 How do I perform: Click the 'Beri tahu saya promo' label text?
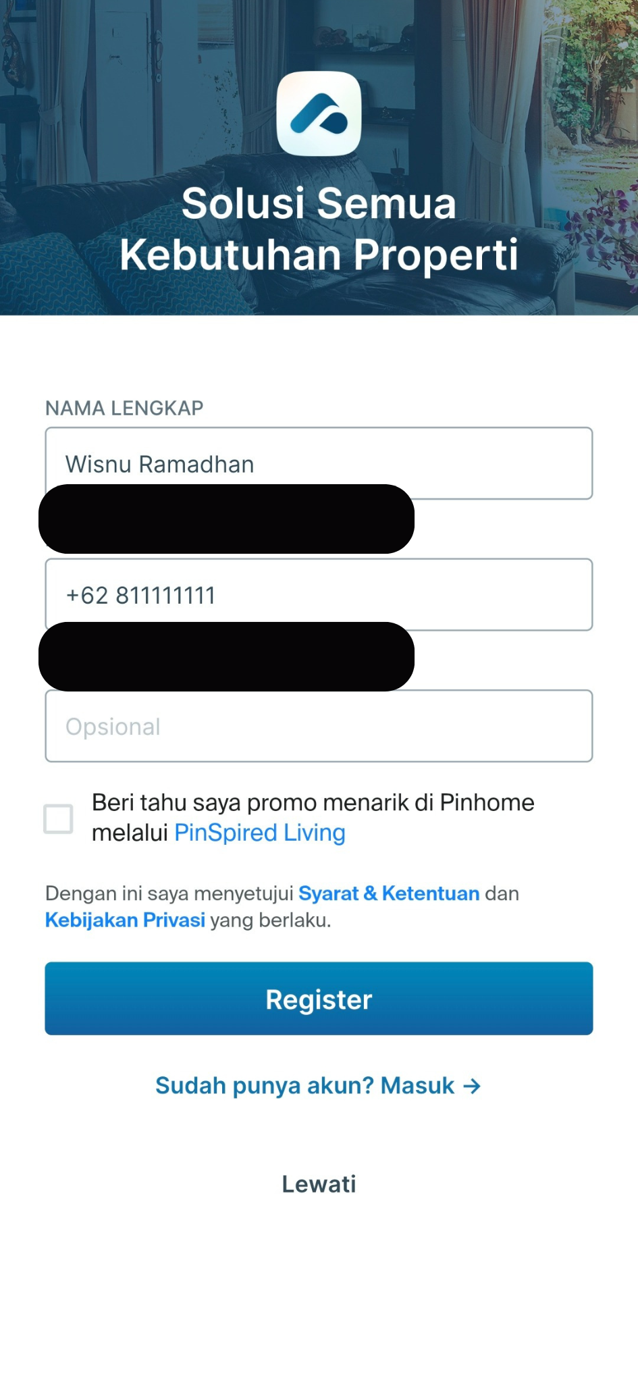tap(313, 803)
